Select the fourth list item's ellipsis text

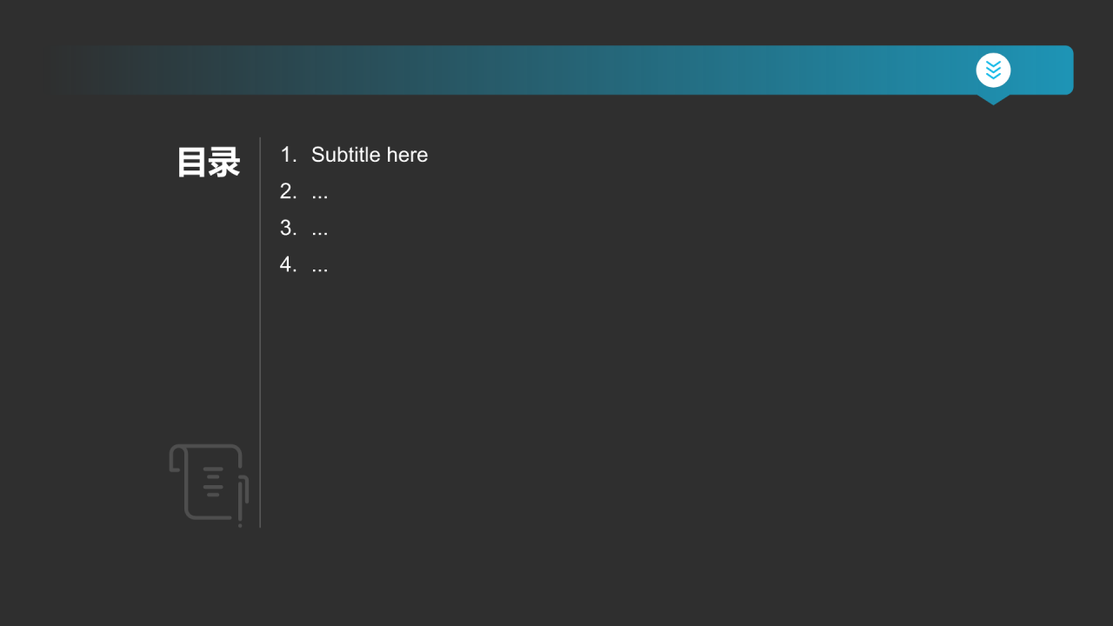320,265
